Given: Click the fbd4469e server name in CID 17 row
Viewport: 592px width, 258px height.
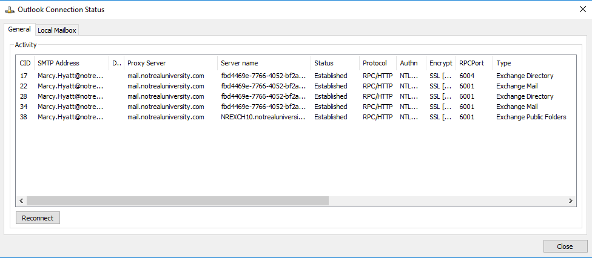Looking at the screenshot, I should 263,76.
